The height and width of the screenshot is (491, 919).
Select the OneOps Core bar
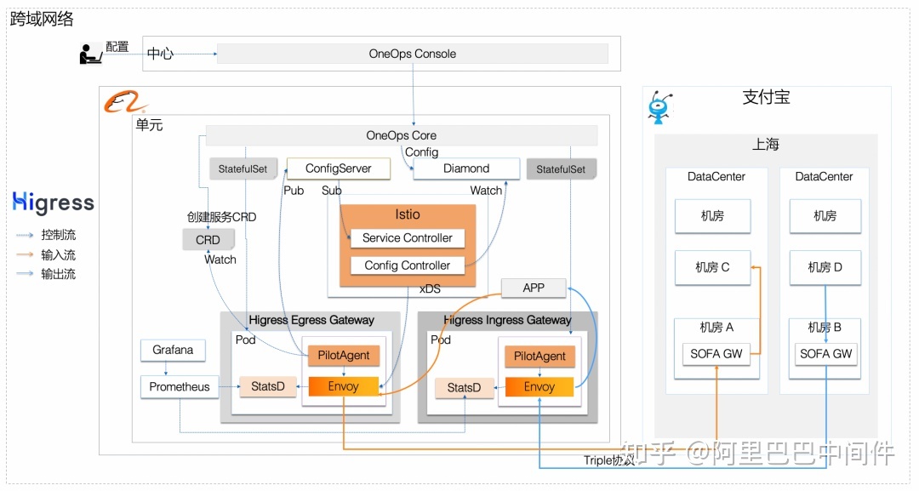point(402,135)
